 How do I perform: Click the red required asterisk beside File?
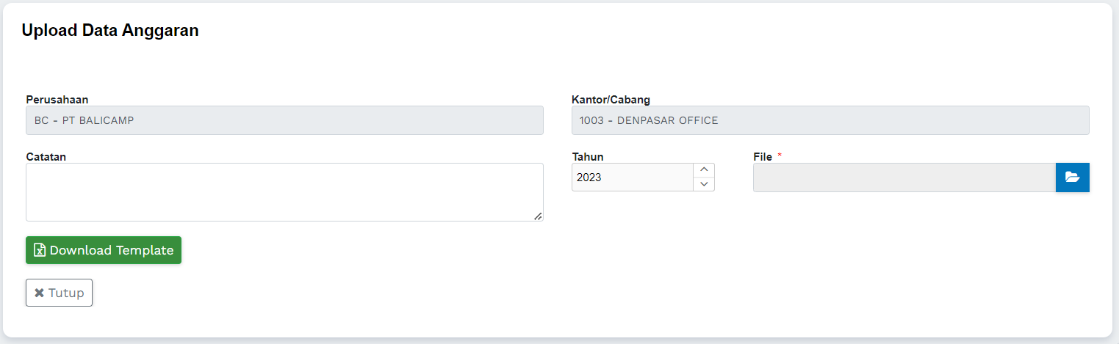[780, 156]
